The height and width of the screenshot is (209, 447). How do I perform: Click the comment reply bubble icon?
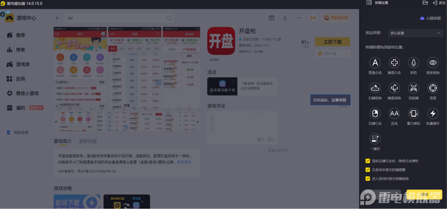point(269,139)
